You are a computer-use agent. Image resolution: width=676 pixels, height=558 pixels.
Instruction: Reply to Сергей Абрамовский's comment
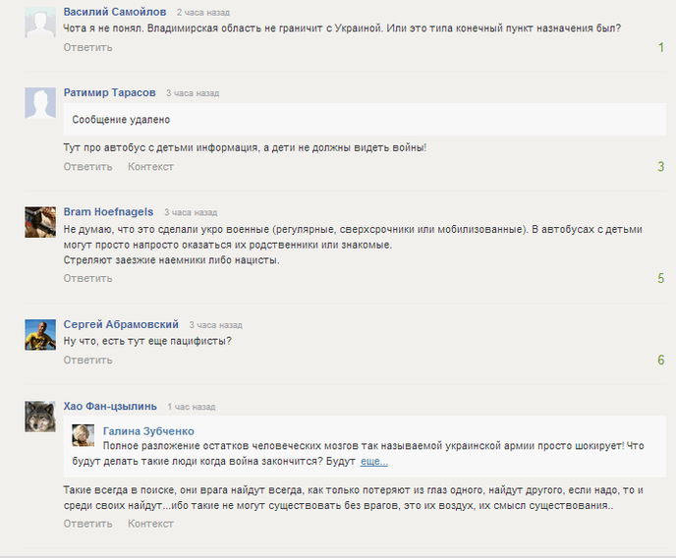tap(88, 360)
